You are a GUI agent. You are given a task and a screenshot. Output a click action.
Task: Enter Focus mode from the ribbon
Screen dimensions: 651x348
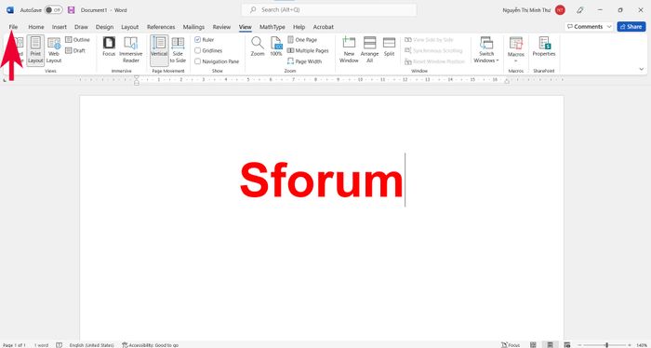(109, 47)
